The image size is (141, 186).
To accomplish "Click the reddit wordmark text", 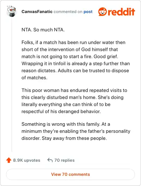I will point(121,12).
